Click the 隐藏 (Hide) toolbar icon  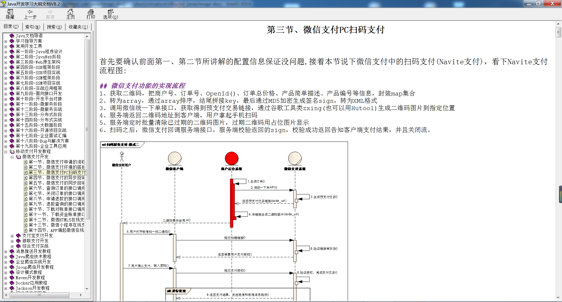pyautogui.click(x=10, y=12)
